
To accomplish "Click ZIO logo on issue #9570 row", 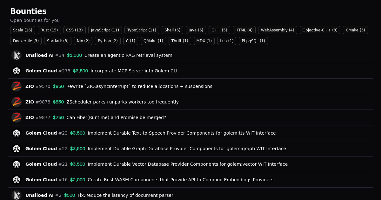I will pyautogui.click(x=17, y=86).
